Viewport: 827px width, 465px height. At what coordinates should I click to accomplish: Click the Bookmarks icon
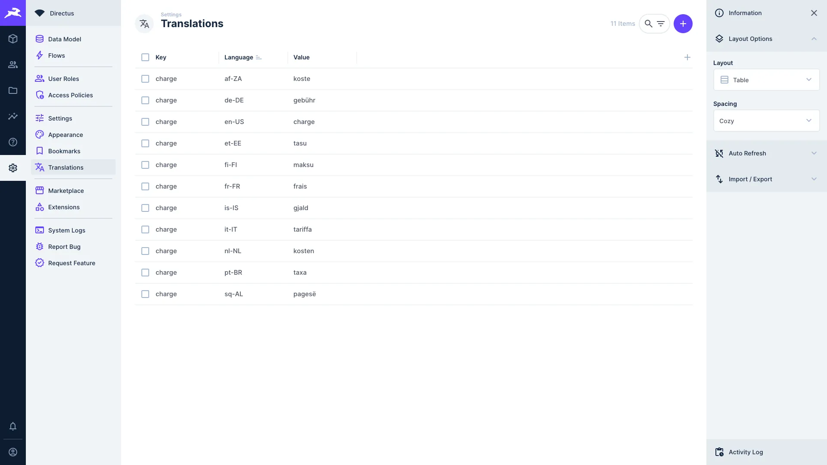click(x=39, y=150)
